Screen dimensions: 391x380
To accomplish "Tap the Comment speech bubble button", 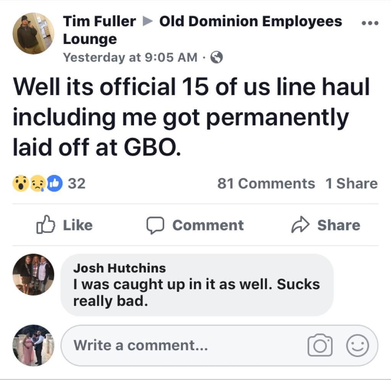I will click(195, 225).
